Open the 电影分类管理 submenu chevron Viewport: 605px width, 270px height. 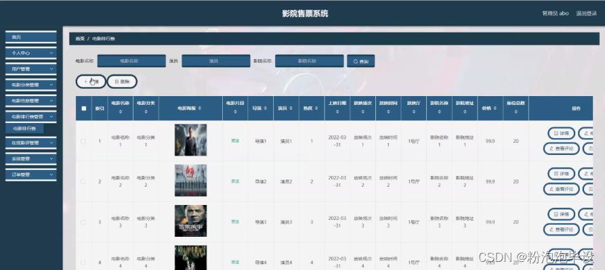tap(51, 85)
